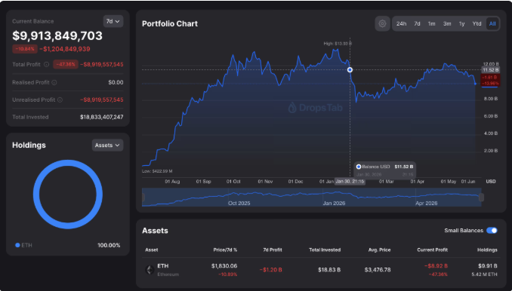Select the 7d chart range tab
Screen dimensions: 512x291
417,24
